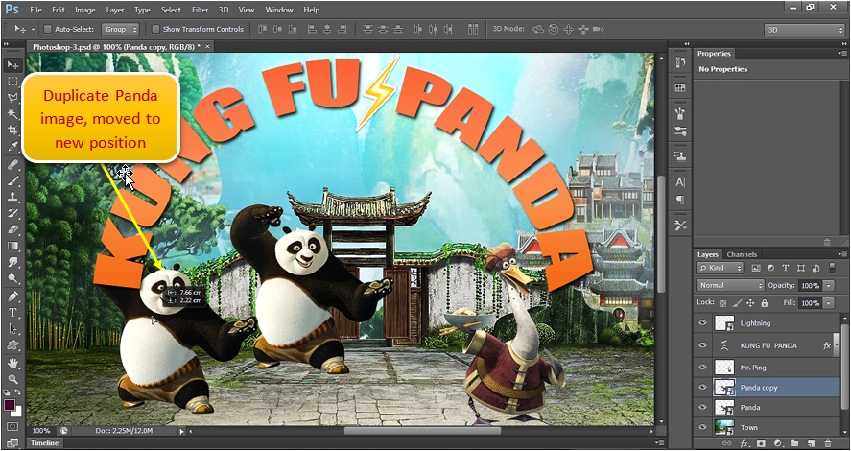Toggle Quick Mask mode icon
851x451 pixels.
pos(12,427)
